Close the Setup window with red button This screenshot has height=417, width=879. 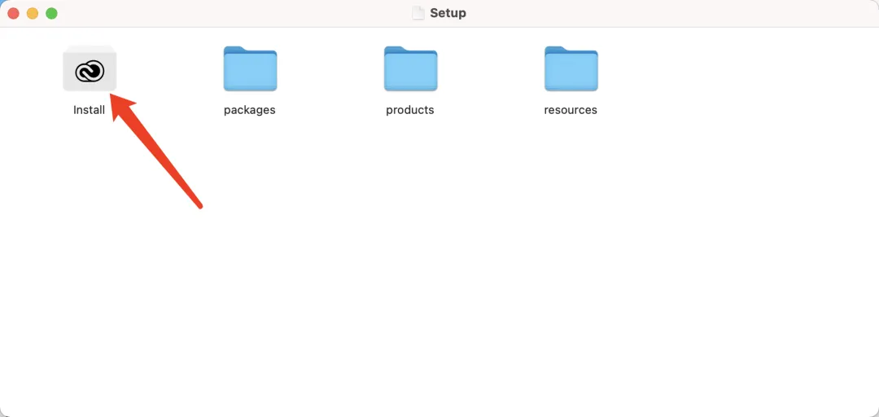point(14,14)
